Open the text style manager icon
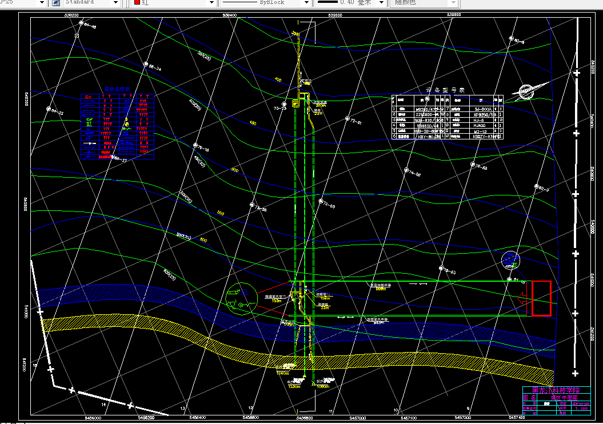Screen dimensions: 603x424 click(56, 3)
